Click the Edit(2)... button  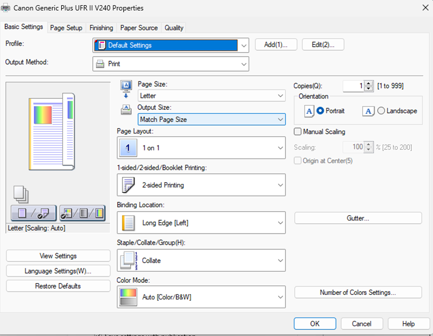point(323,45)
